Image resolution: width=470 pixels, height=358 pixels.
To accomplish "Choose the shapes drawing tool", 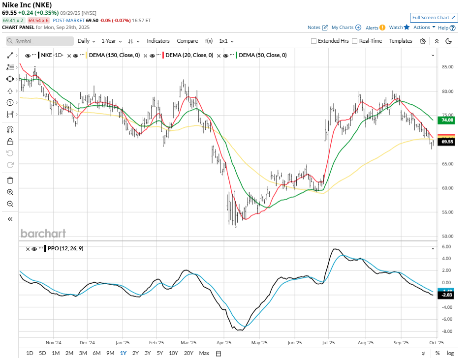I will click(x=10, y=79).
